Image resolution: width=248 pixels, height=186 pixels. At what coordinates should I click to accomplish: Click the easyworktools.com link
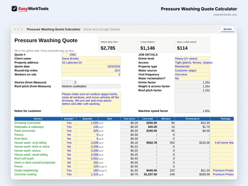pos(225,15)
